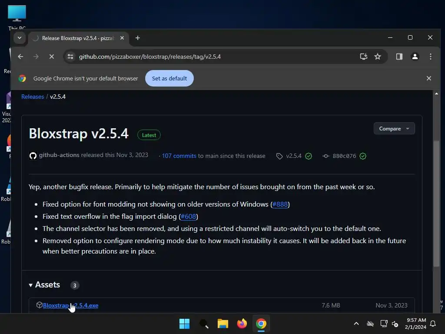The height and width of the screenshot is (334, 445).
Task: Open commit 880c076
Action: point(344,156)
